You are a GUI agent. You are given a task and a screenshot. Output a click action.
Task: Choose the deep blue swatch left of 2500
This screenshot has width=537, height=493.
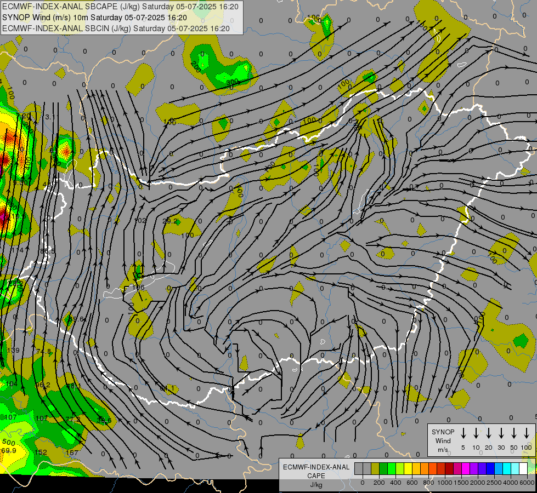491,468
